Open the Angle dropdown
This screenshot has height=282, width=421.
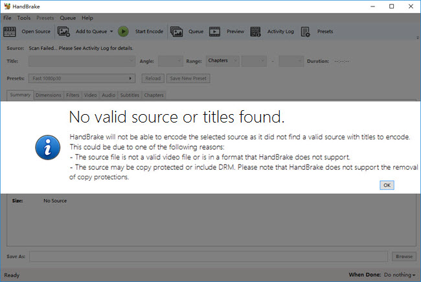pos(170,61)
